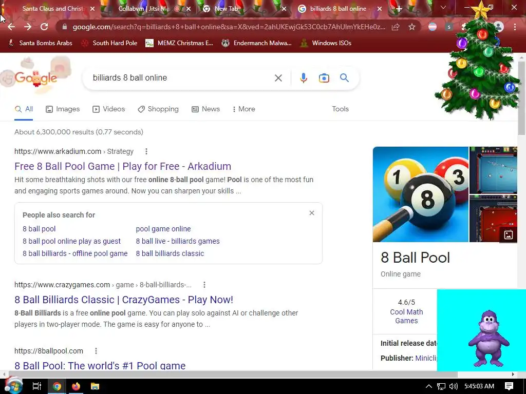Open the gray 'S' extension icon
Viewport: 526px width, 394px height.
click(449, 27)
